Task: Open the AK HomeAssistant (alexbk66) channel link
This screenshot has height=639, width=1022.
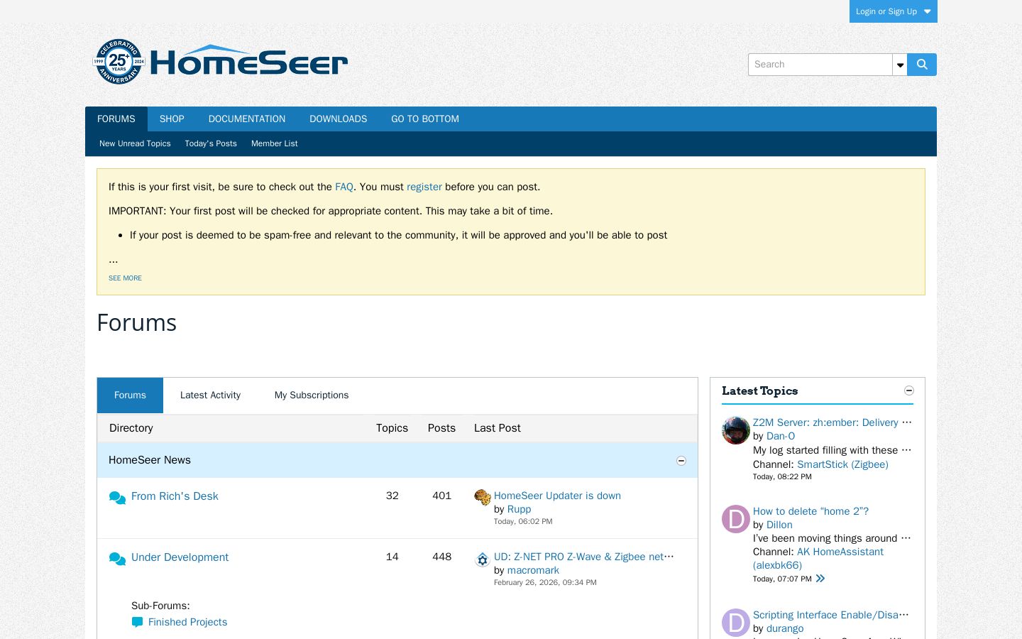Action: pos(818,559)
